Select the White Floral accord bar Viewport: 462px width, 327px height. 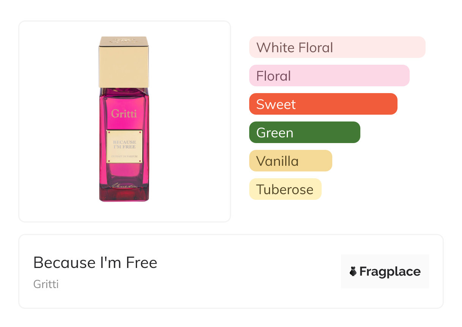337,47
